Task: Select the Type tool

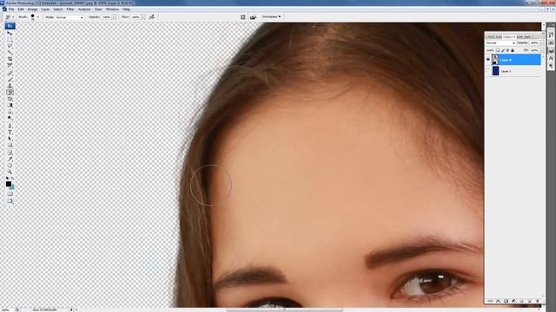Action: pos(10,132)
